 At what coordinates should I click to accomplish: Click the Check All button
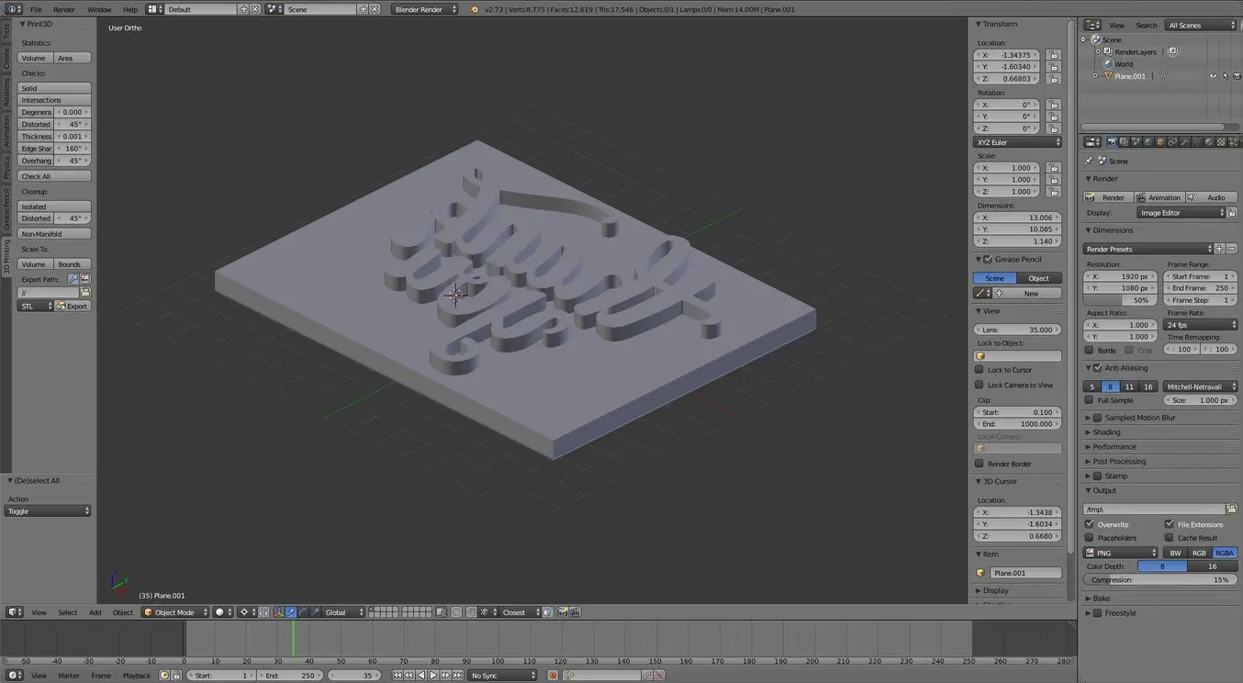click(x=54, y=176)
